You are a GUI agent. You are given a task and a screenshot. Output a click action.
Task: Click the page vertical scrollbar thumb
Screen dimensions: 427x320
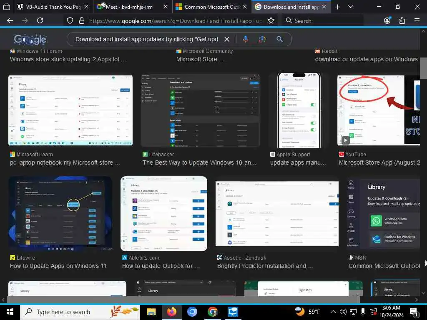click(x=423, y=68)
